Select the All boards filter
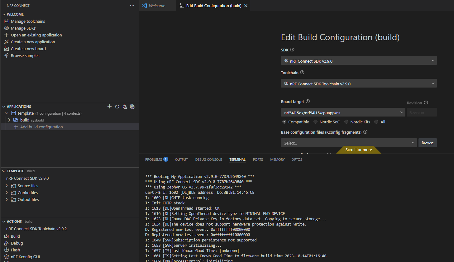Viewport: 454px width, 262px height. click(376, 122)
